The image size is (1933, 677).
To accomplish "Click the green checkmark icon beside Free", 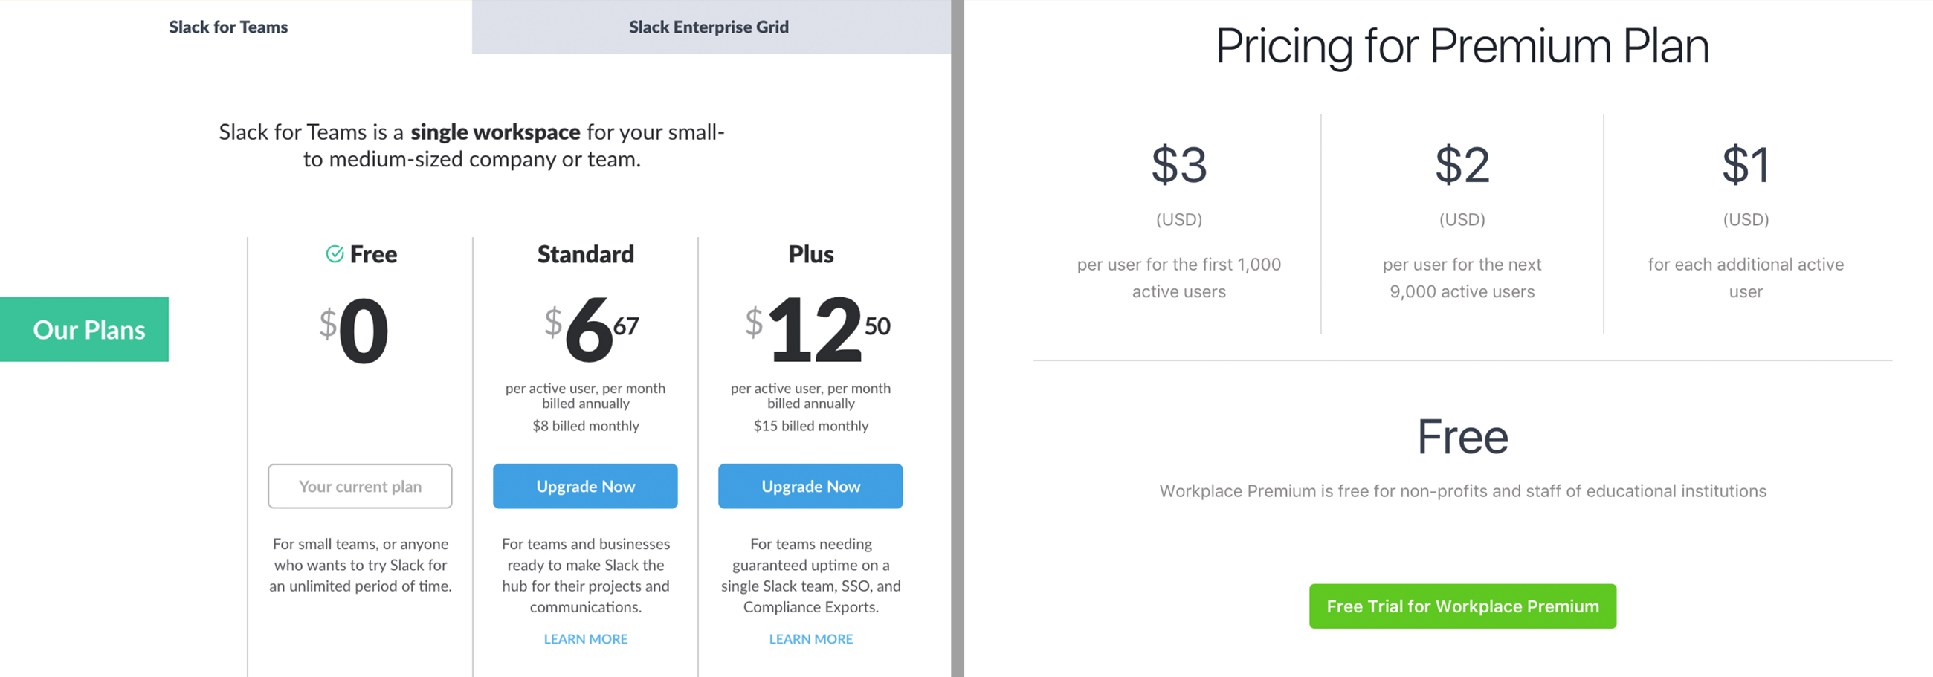I will (335, 254).
